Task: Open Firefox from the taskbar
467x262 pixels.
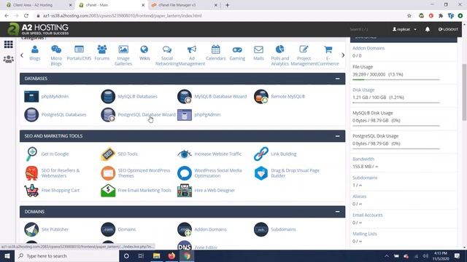Action: click(x=171, y=255)
